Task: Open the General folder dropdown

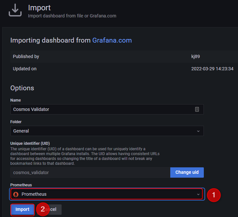Action: click(107, 131)
